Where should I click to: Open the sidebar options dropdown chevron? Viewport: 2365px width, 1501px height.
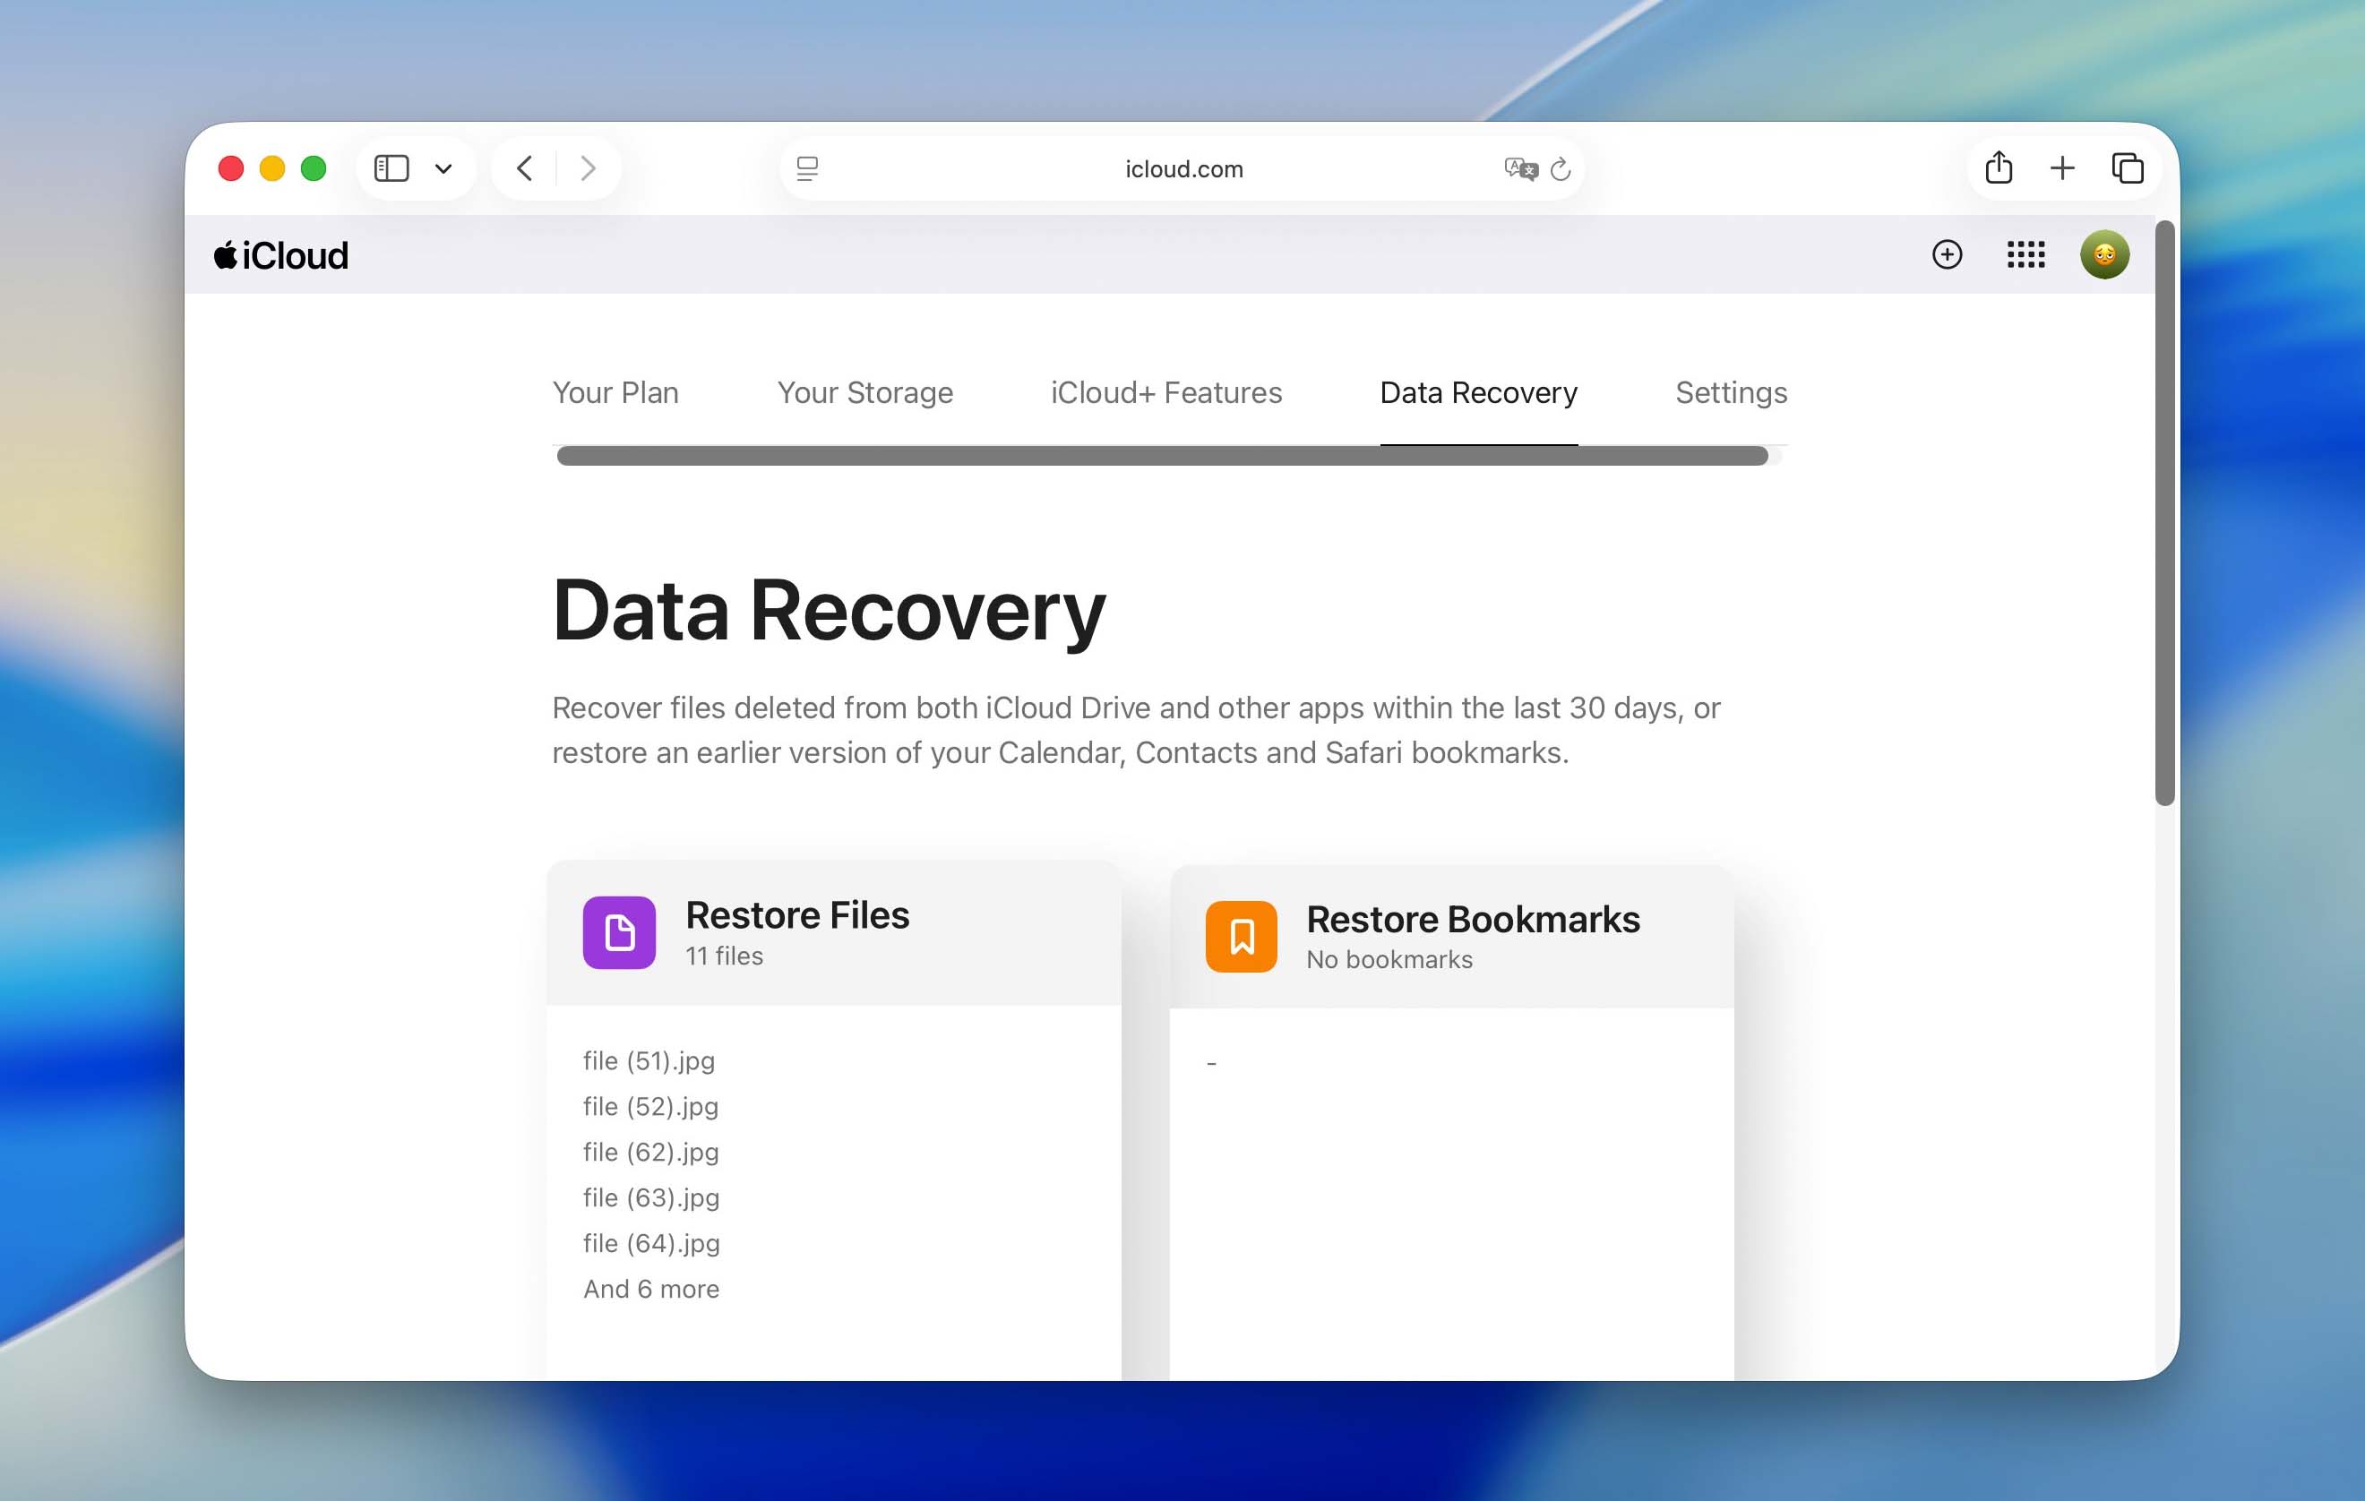click(x=444, y=169)
